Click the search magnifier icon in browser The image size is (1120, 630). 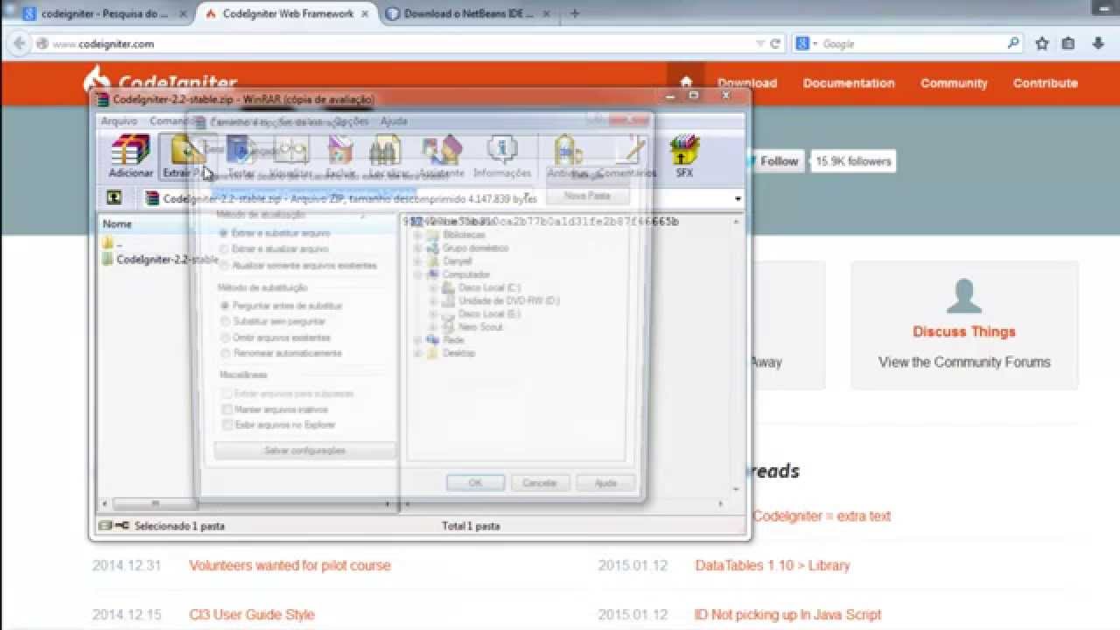[x=1013, y=43]
